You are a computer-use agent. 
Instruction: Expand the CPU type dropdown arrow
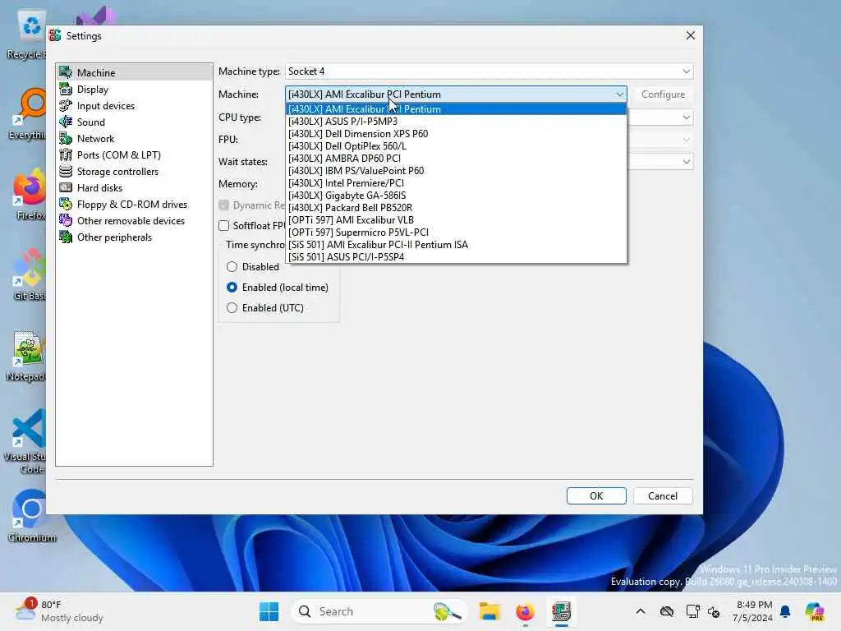686,117
